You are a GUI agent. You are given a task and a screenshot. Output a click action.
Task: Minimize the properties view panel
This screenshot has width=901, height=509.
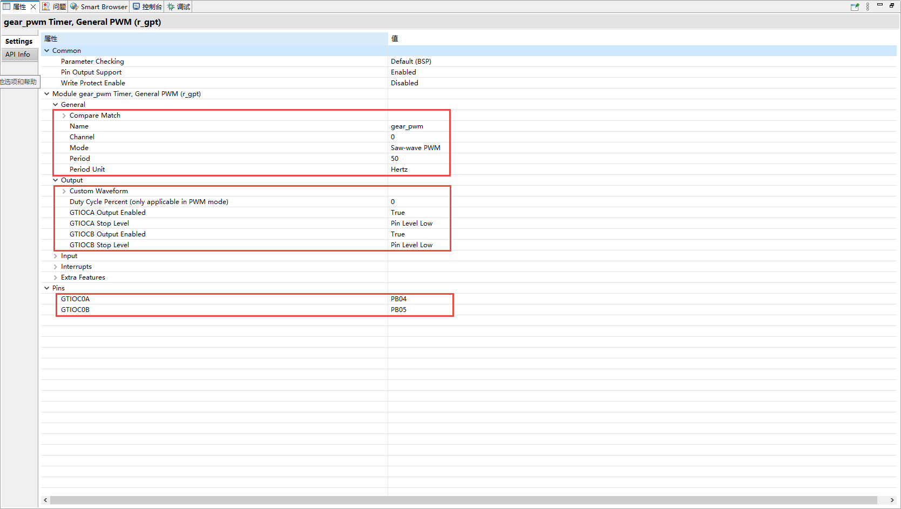pos(880,5)
